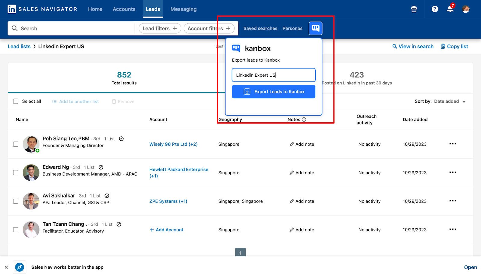Add note for Tan Tzann Chang
The height and width of the screenshot is (278, 481).
302,230
